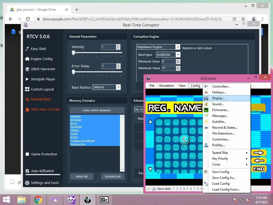Open BizHawk View menu

[182, 86]
